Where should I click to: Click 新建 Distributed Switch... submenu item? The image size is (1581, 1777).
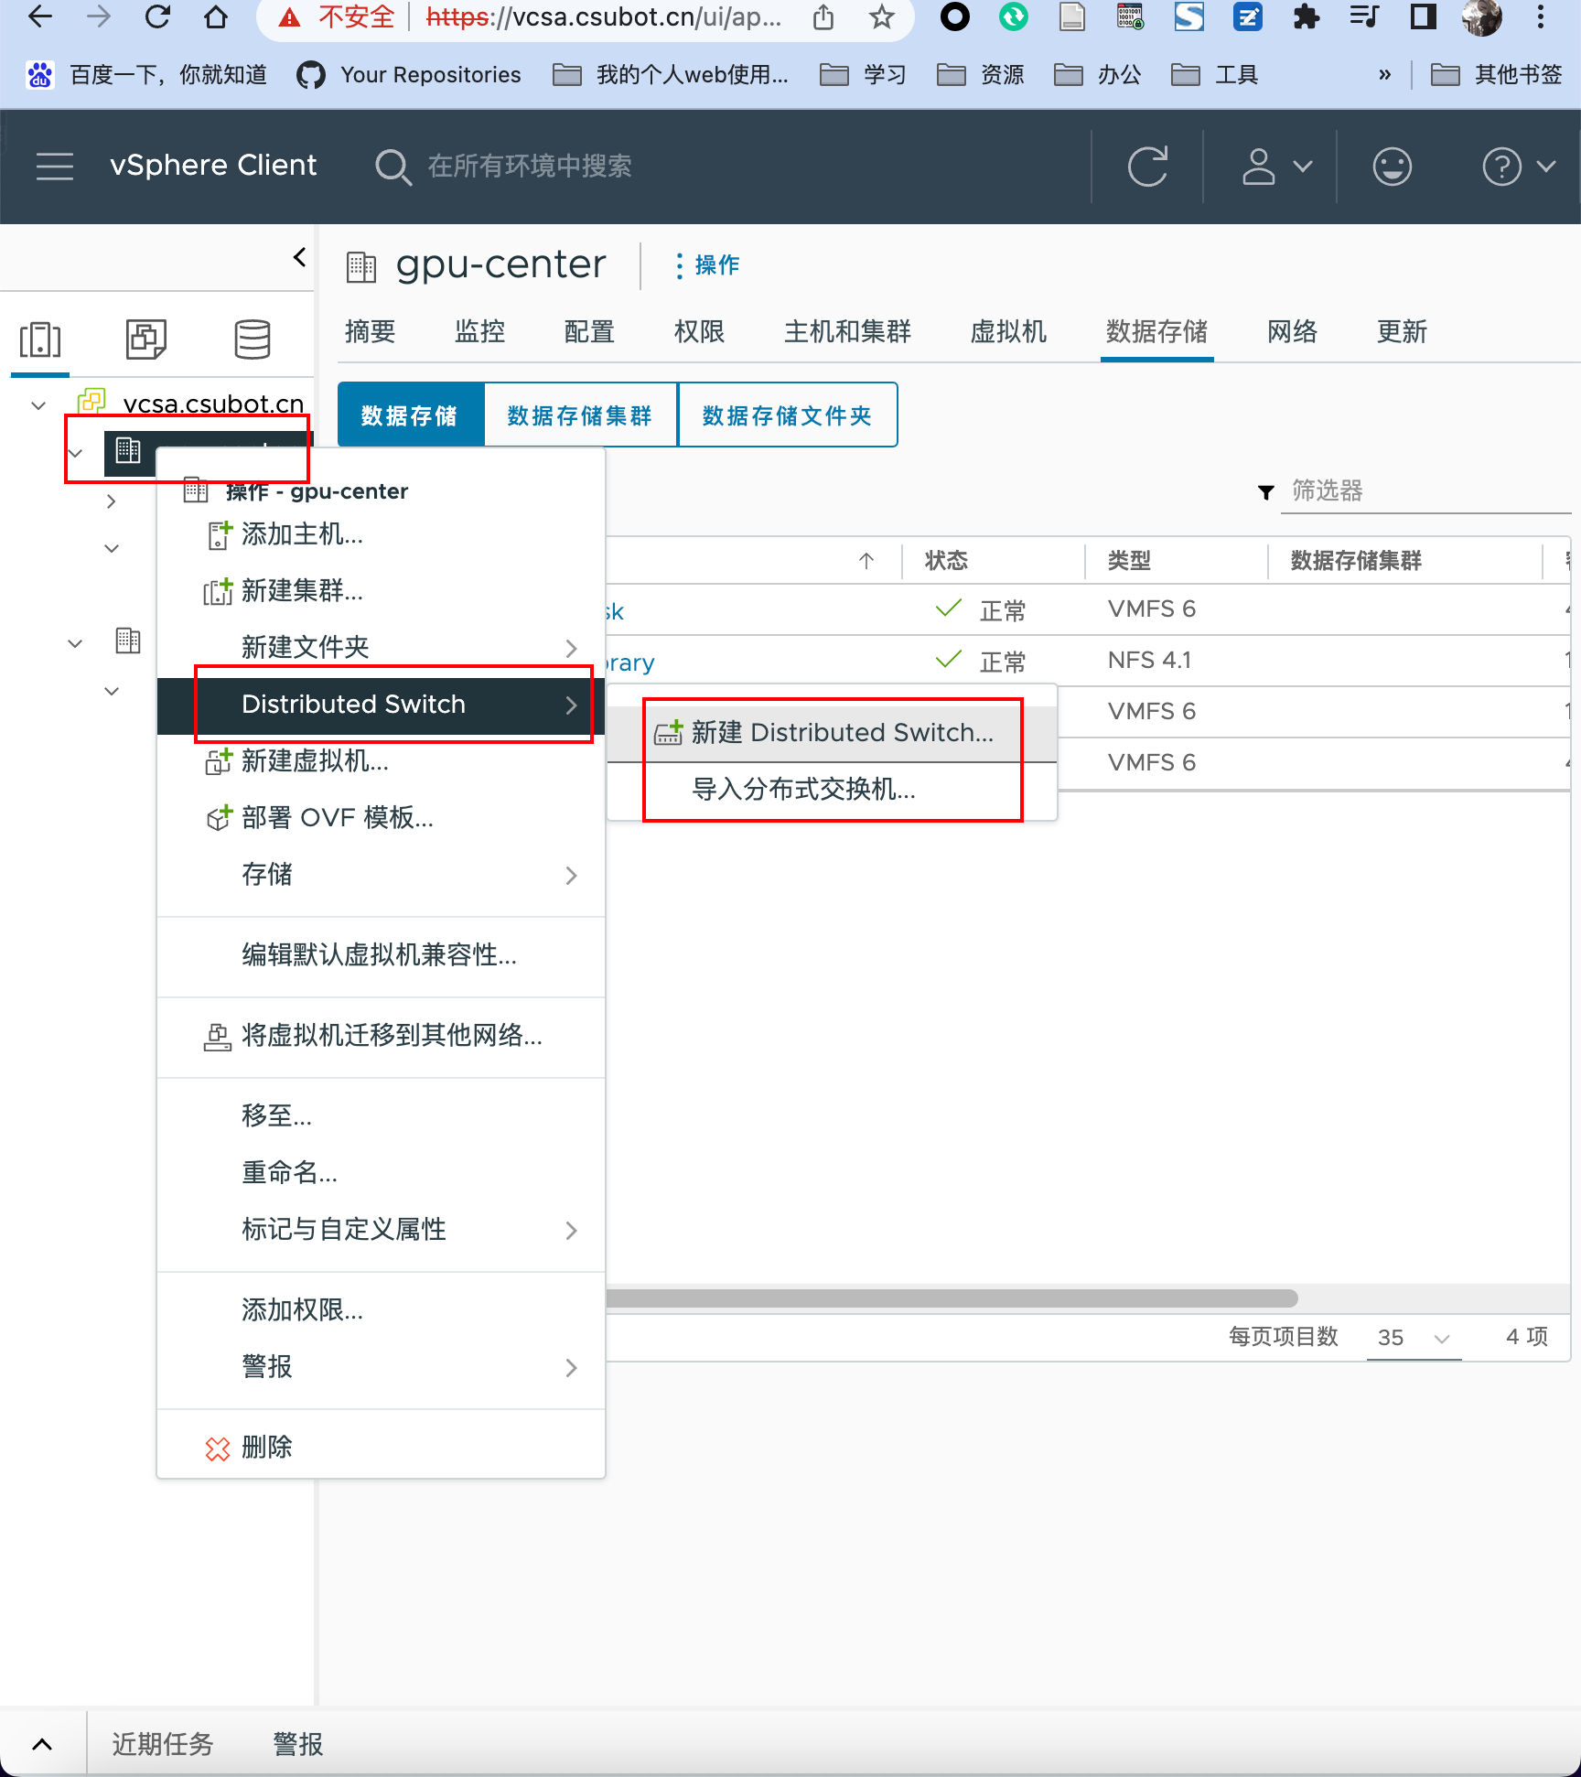(x=832, y=733)
